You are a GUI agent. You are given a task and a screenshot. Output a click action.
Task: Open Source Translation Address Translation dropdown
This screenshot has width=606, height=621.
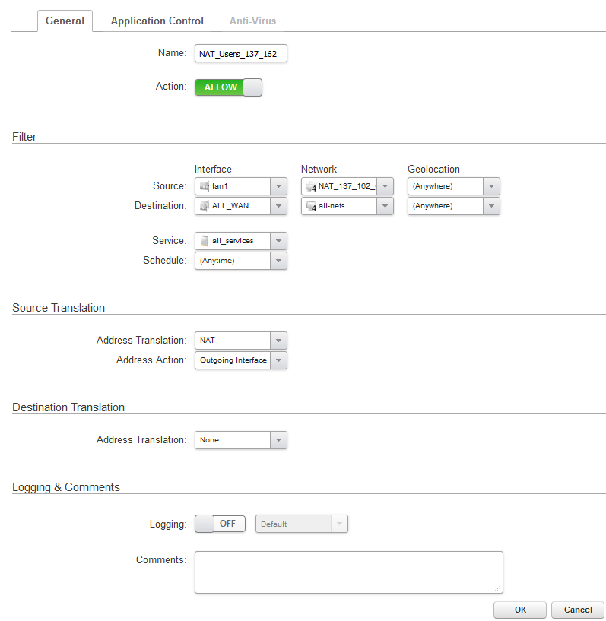[x=279, y=341]
